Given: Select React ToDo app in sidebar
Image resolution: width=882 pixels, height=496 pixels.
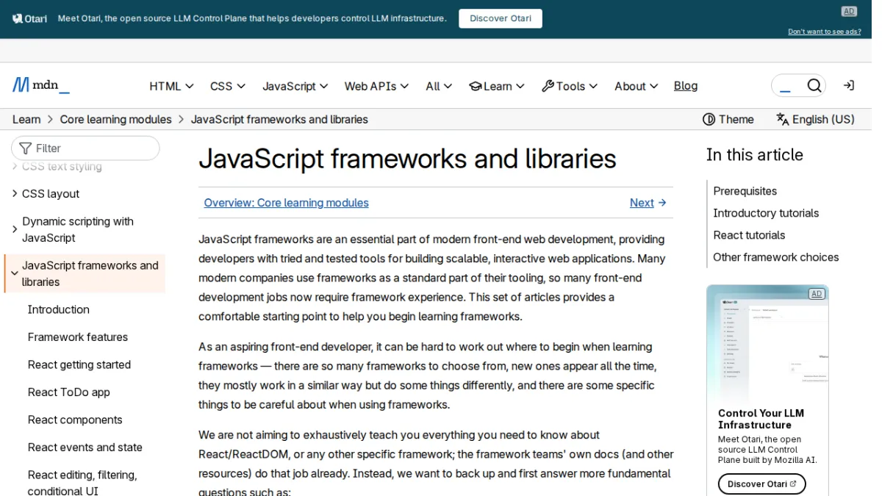Looking at the screenshot, I should (69, 392).
